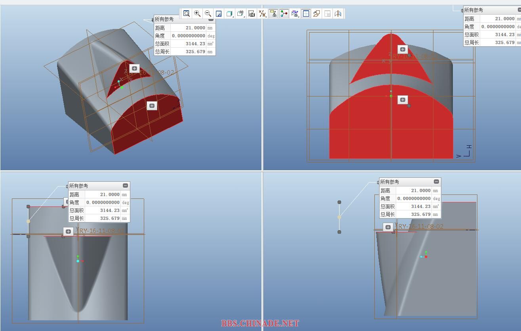Click the plus tag on red triangle, top-right view
Viewport: 521px width, 331px height.
tap(403, 49)
